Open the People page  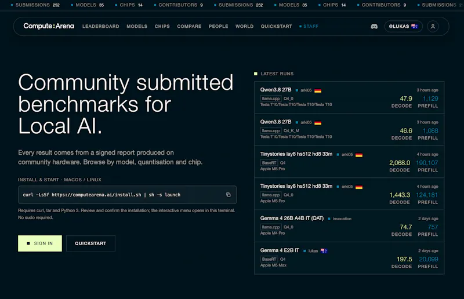(219, 26)
